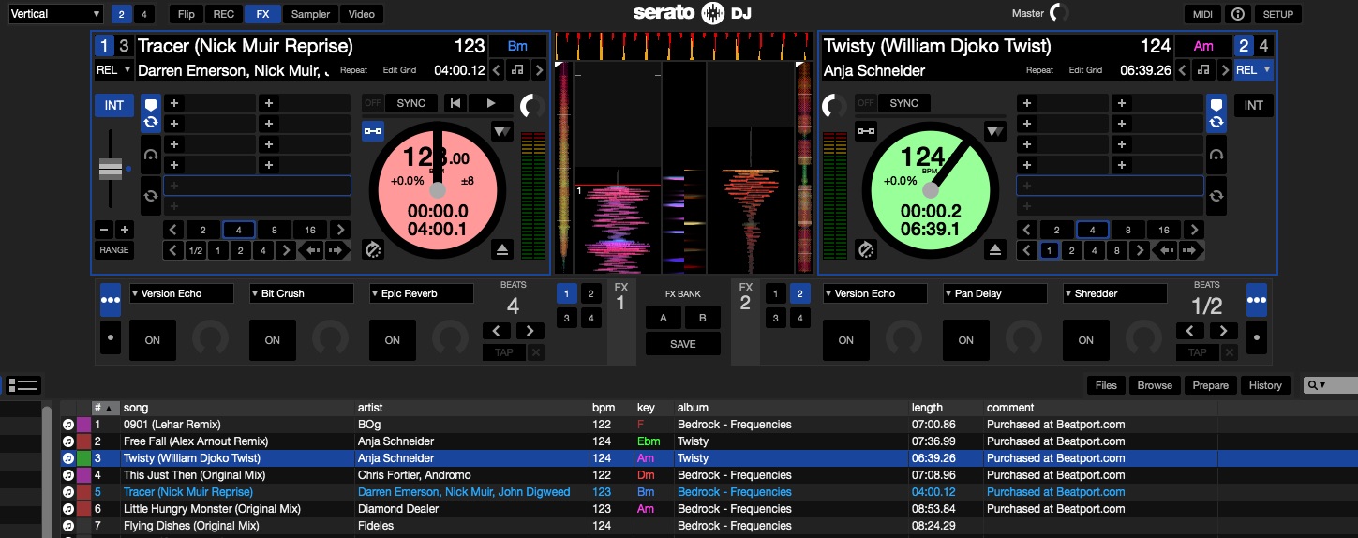Switch to the History tab
Screen dimensions: 1358x538
(x=1265, y=385)
